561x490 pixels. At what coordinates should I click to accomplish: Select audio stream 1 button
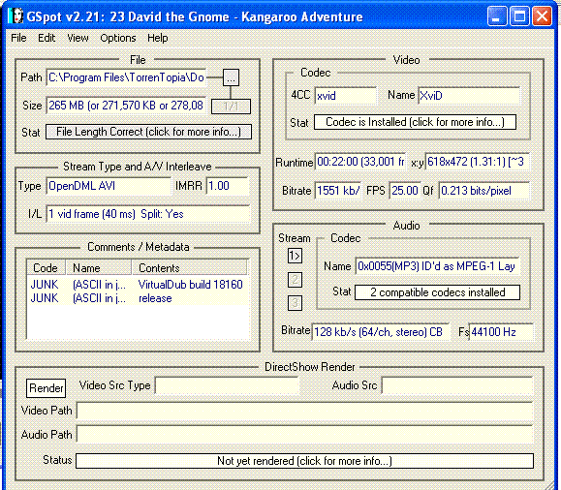pyautogui.click(x=295, y=256)
